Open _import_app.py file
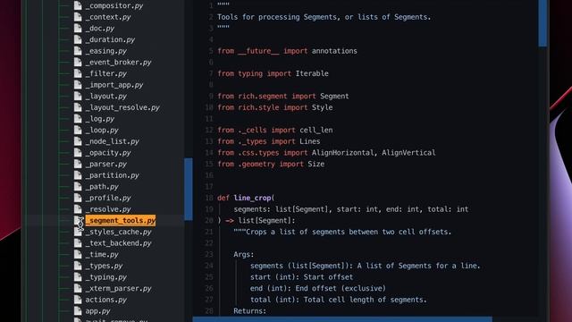The image size is (572, 322). pyautogui.click(x=114, y=85)
